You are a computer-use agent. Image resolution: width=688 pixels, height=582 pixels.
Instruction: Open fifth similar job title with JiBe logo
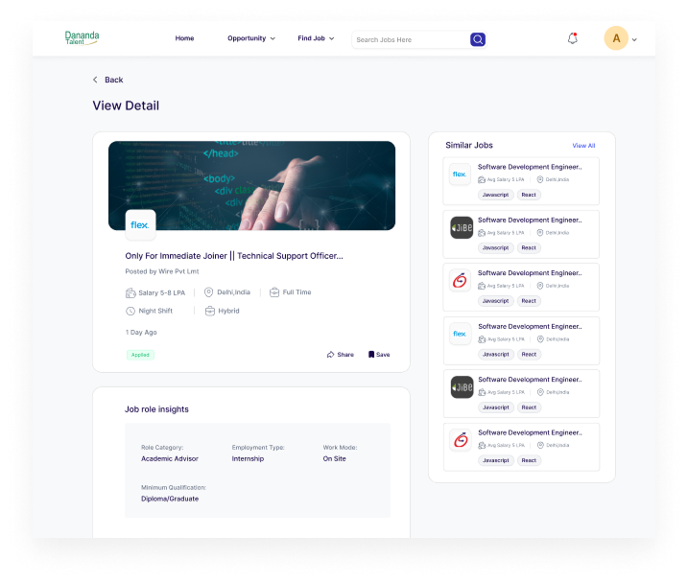[530, 380]
